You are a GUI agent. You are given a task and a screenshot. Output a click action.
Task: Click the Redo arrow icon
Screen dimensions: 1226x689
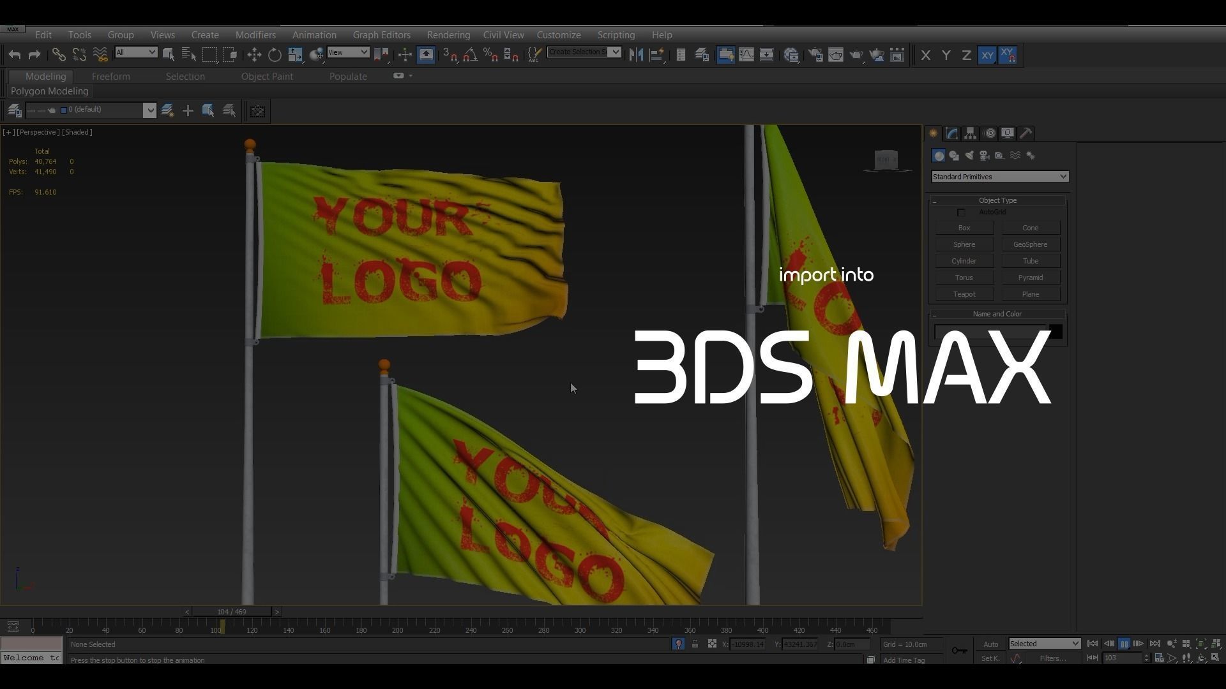(x=34, y=56)
